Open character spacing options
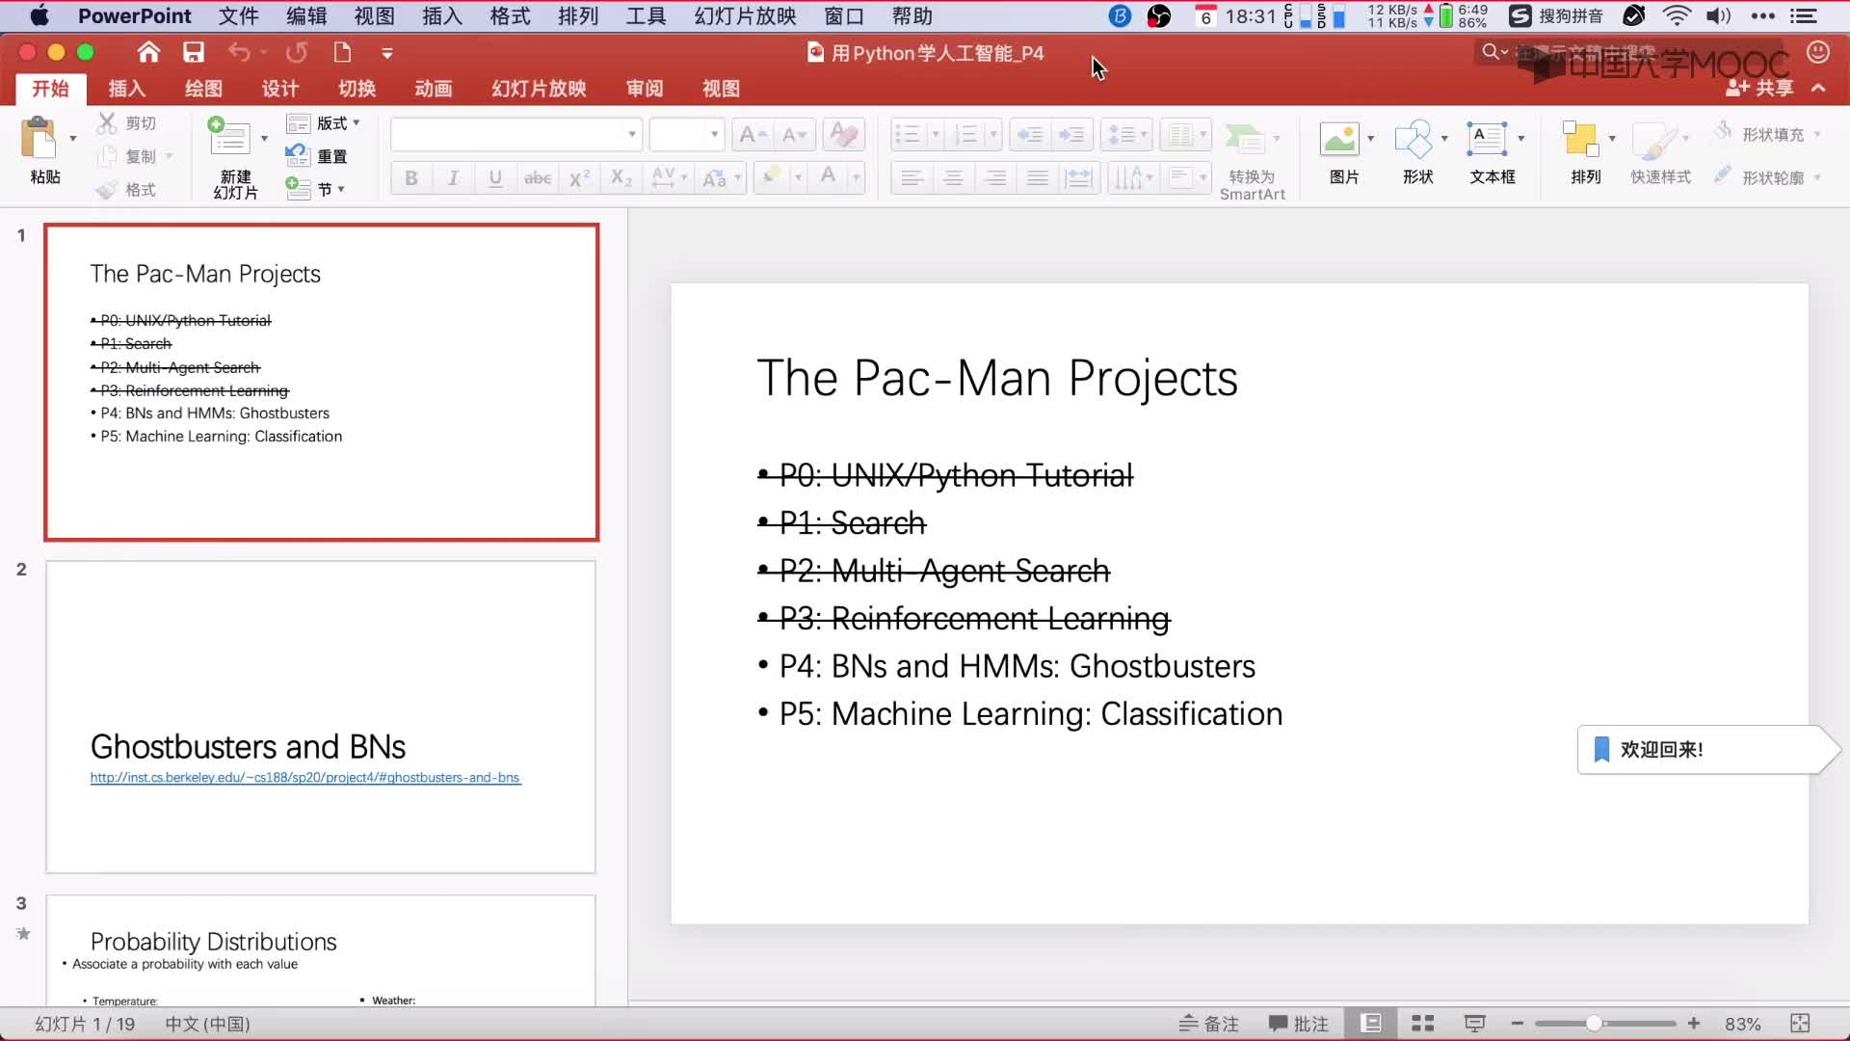1850x1041 pixels. point(669,177)
